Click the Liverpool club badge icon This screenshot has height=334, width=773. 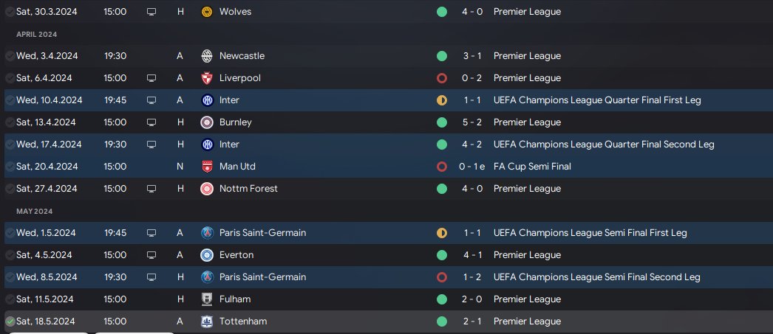(207, 78)
